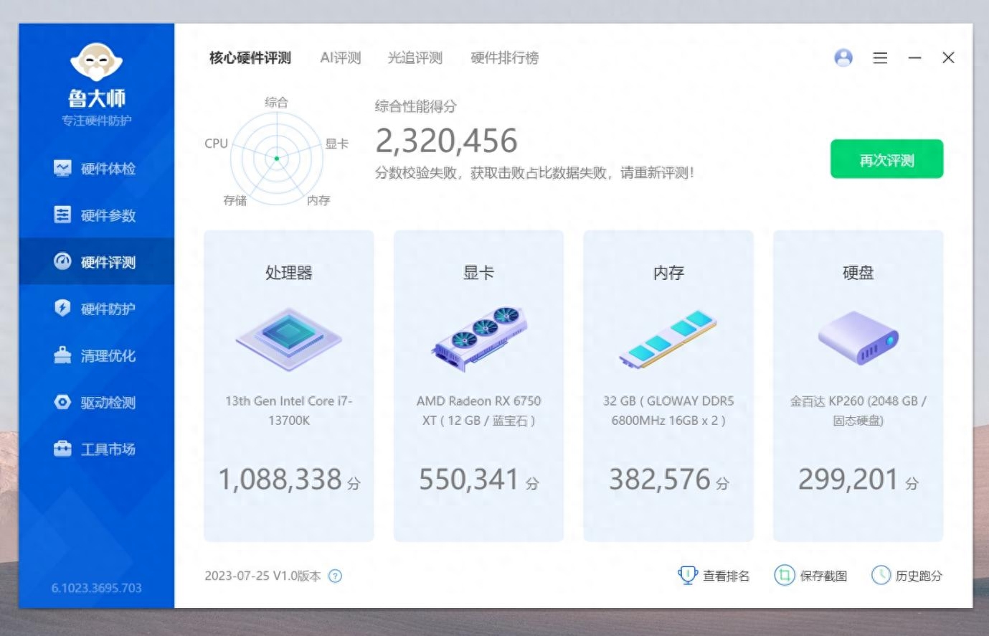Click memory score 382,576
This screenshot has height=636, width=989.
pyautogui.click(x=660, y=479)
